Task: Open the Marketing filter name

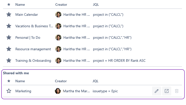Action: [x=23, y=91]
